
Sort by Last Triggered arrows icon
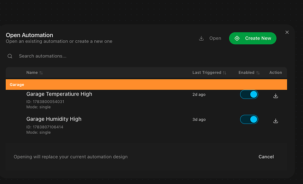(x=224, y=73)
